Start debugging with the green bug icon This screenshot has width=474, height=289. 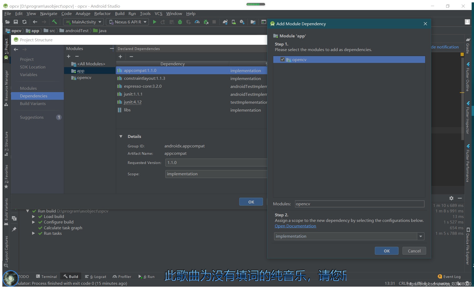tap(180, 22)
